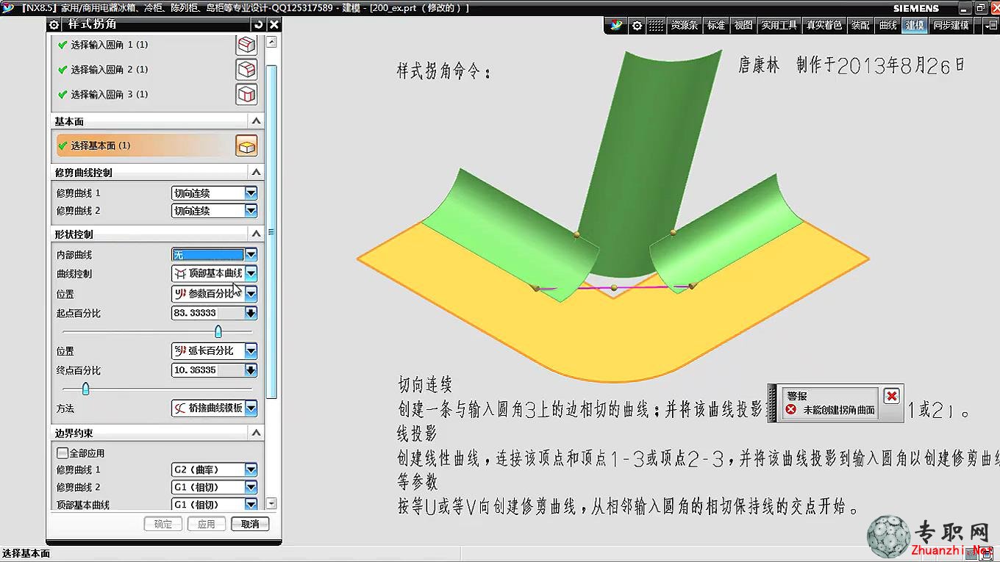Open 顶部基本曲线 G1 (相切) dropdown

click(214, 505)
